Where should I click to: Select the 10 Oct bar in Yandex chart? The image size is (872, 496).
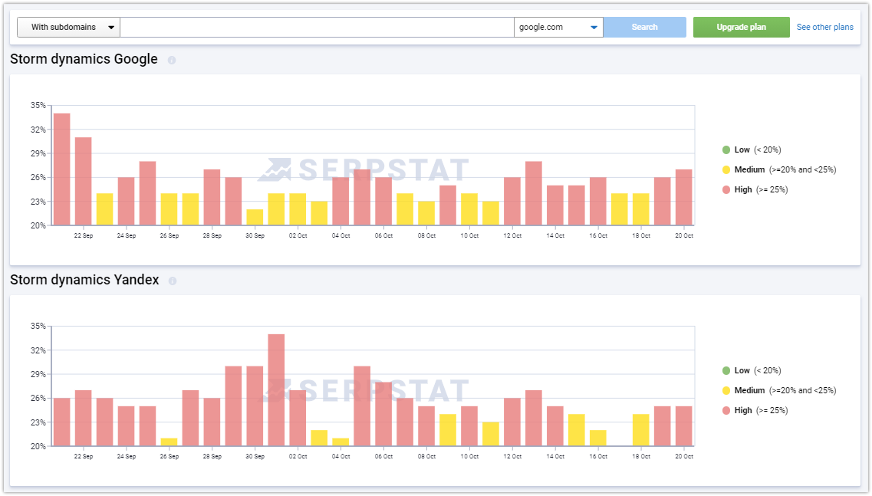[x=469, y=426]
